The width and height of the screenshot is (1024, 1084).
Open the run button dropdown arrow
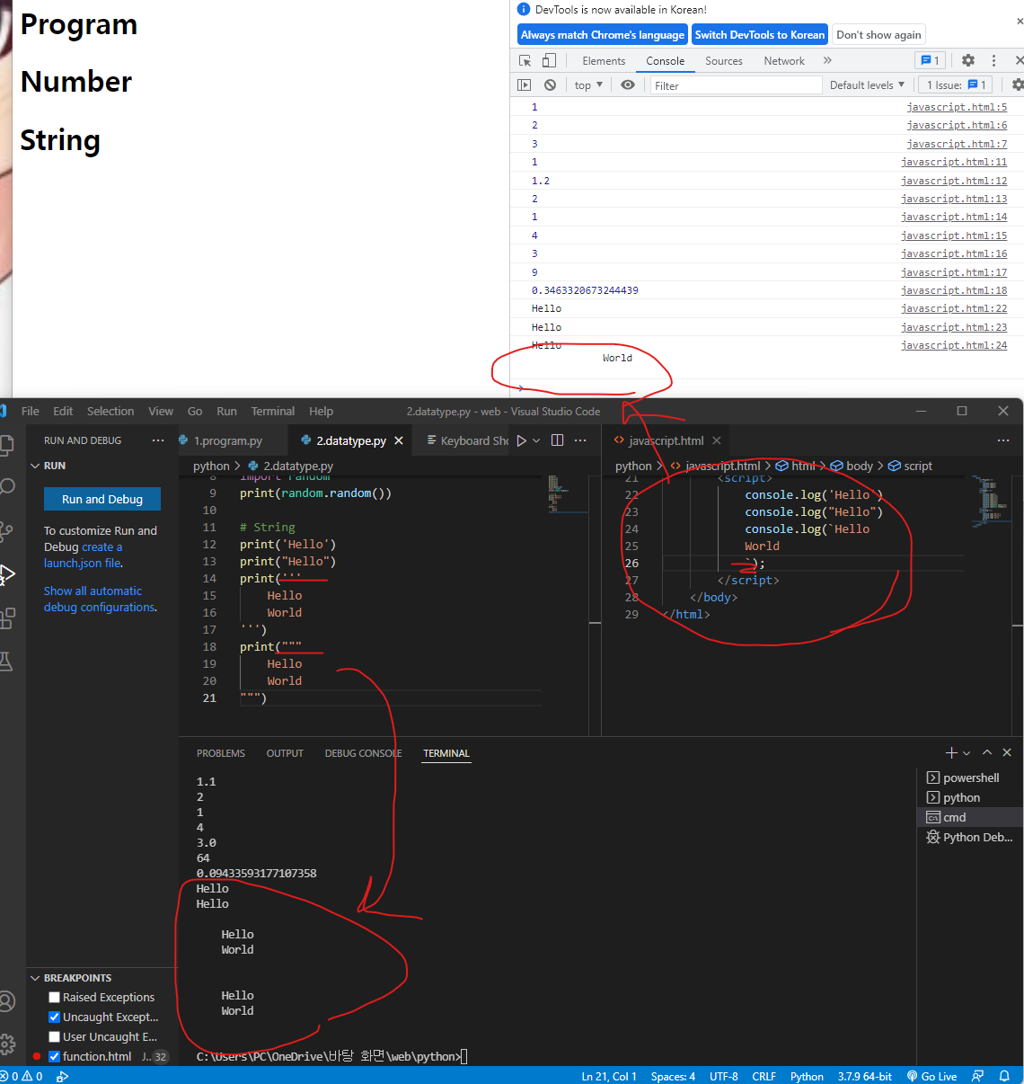pos(536,440)
